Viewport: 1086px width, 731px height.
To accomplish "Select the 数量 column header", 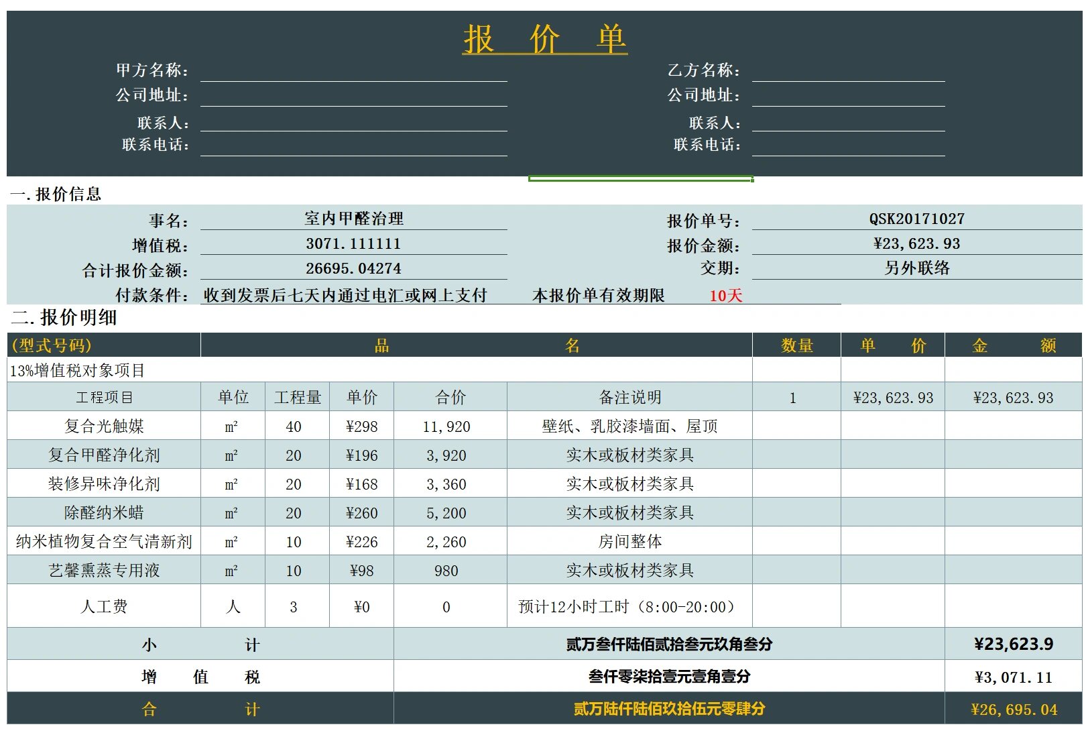I will tap(798, 345).
